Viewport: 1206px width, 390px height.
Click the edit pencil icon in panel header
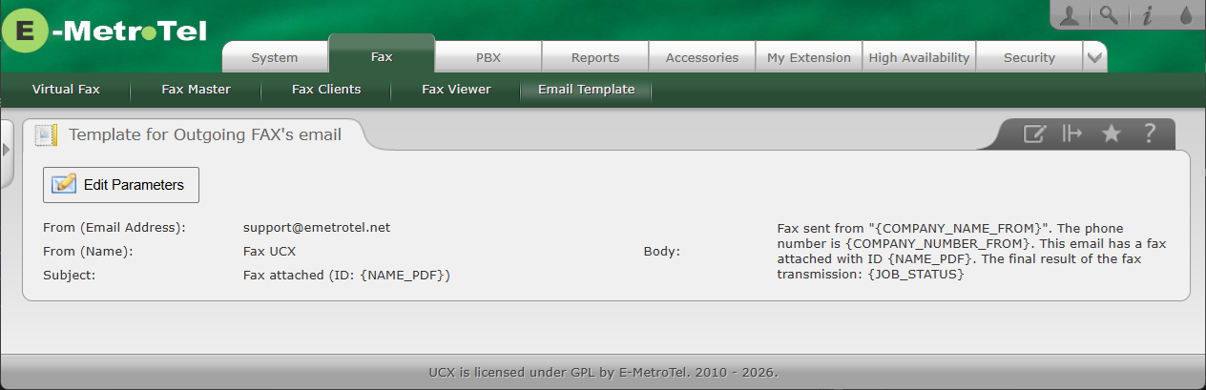1034,134
